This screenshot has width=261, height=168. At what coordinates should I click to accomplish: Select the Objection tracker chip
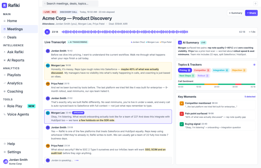239,70
